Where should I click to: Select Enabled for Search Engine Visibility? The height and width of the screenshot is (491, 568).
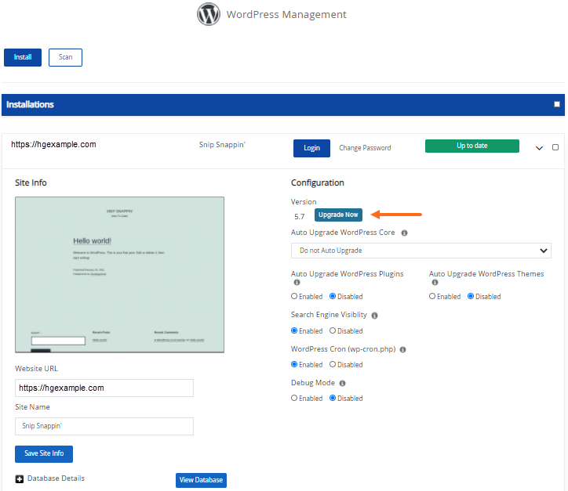click(294, 330)
